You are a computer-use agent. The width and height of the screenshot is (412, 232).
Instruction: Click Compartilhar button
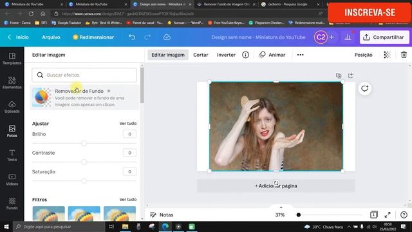coord(384,37)
